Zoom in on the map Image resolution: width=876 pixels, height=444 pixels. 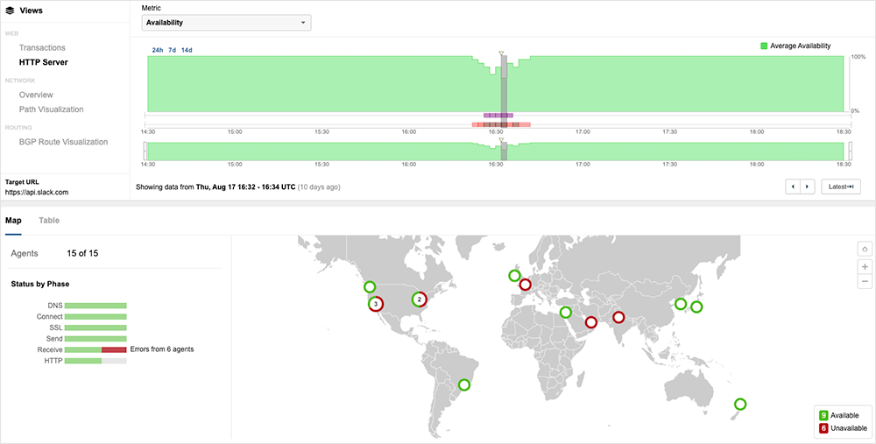tap(865, 266)
